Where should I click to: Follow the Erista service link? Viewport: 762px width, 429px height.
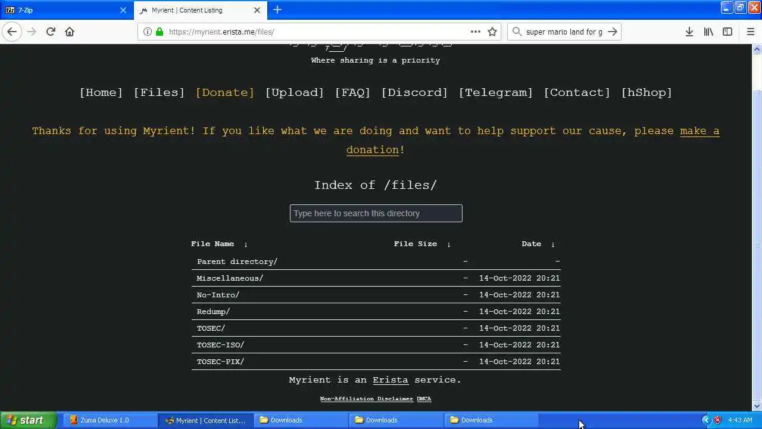pos(391,380)
